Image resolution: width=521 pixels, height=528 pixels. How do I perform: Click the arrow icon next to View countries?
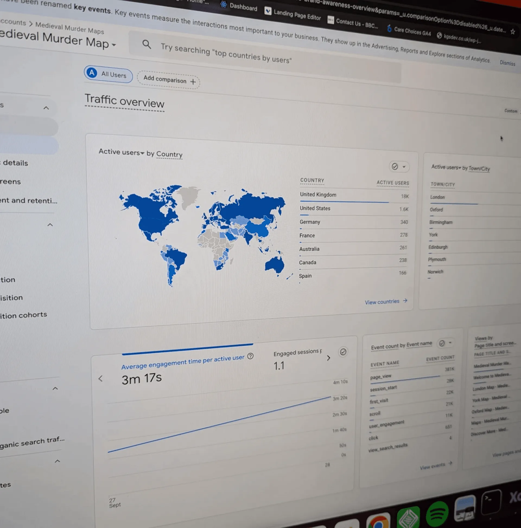[x=405, y=300]
